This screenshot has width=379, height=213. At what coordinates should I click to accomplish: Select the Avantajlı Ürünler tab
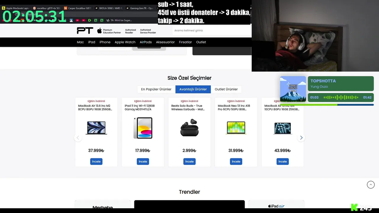(x=193, y=89)
